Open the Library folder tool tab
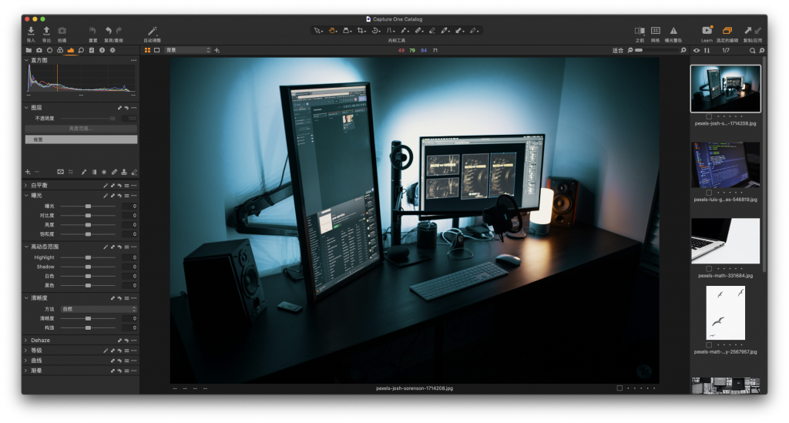The height and width of the screenshot is (423, 789). (29, 50)
